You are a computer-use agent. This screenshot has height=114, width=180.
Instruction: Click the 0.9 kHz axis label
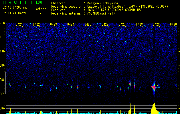[3, 66]
